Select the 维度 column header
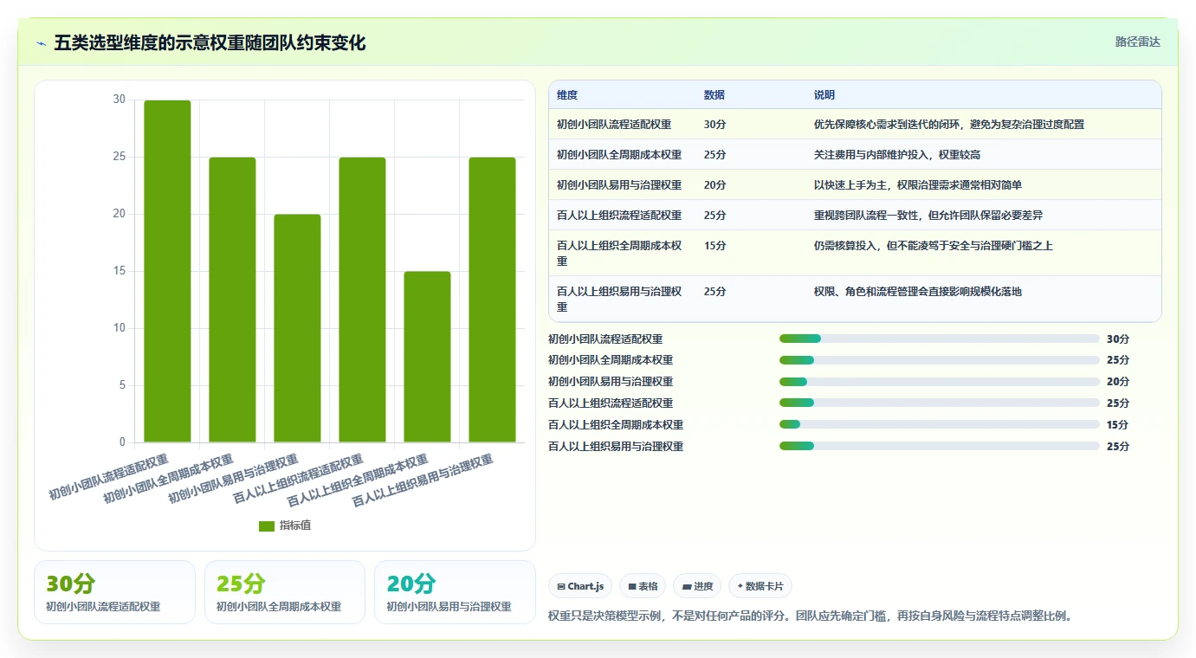 point(567,95)
